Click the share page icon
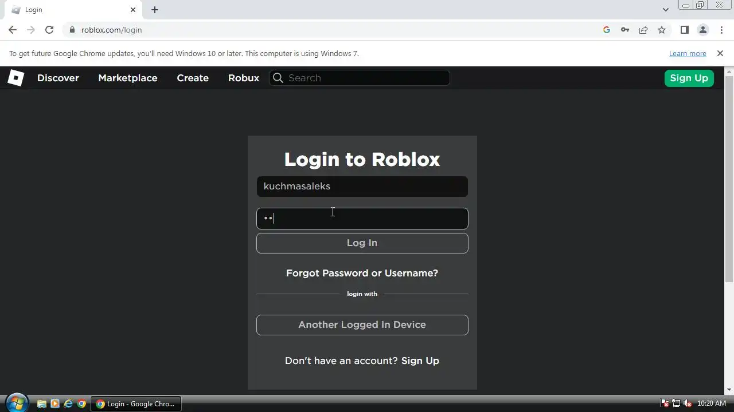Viewport: 734px width, 412px height. coord(643,30)
